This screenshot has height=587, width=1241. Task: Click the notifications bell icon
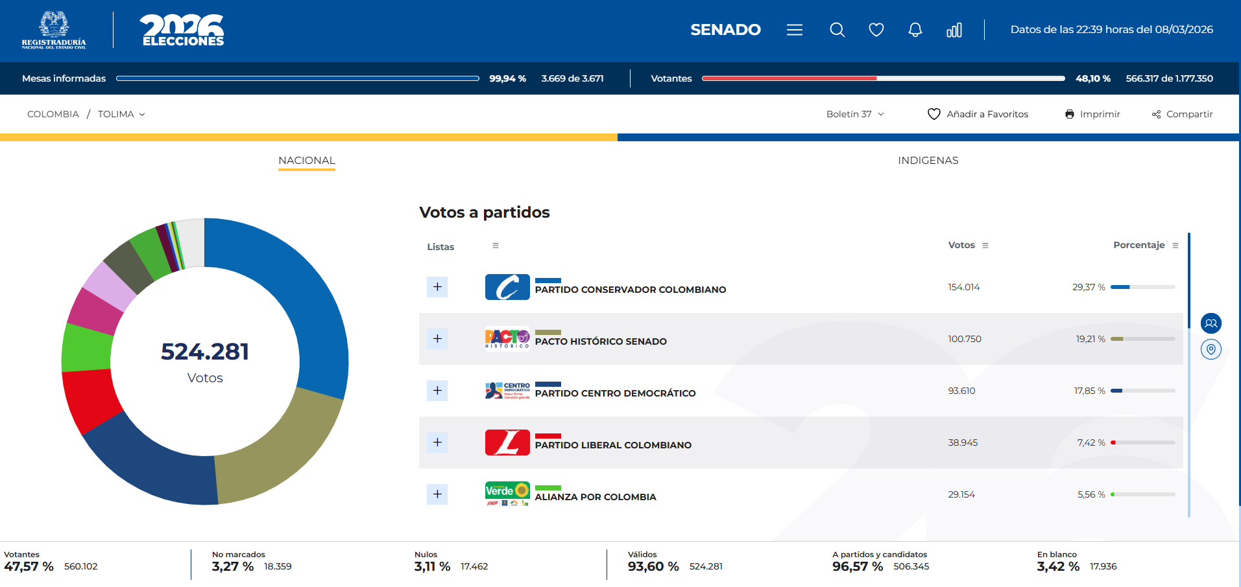(x=915, y=30)
